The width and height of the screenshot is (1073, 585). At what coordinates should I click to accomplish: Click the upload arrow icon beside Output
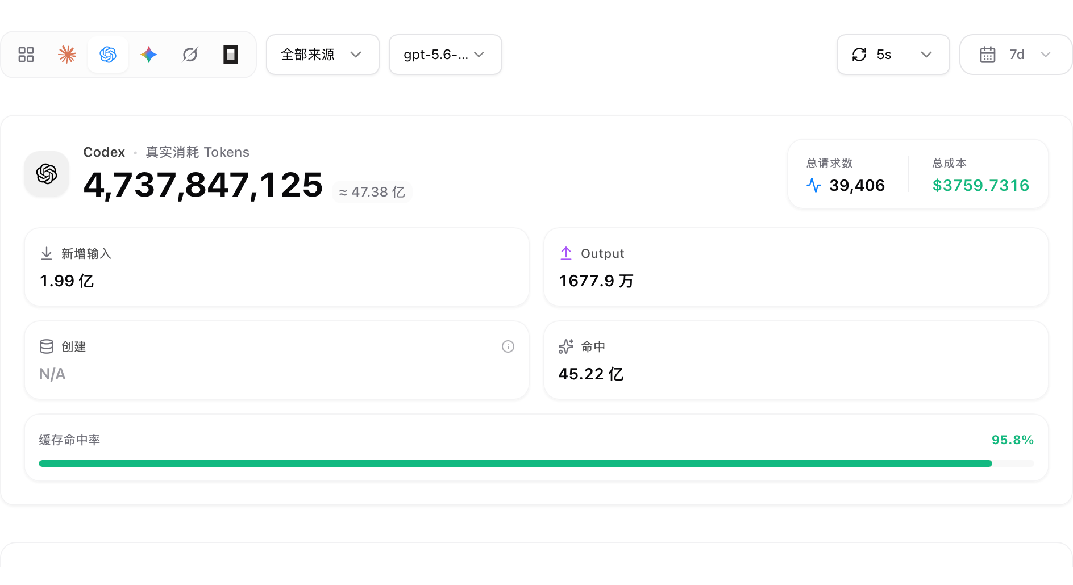click(x=566, y=253)
